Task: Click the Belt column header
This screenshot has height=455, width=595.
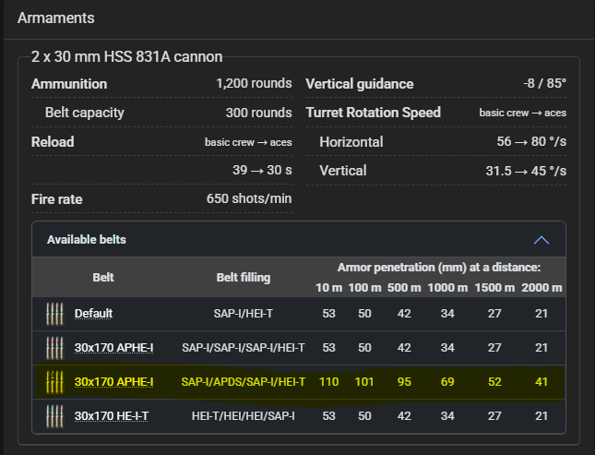Action: pyautogui.click(x=103, y=277)
